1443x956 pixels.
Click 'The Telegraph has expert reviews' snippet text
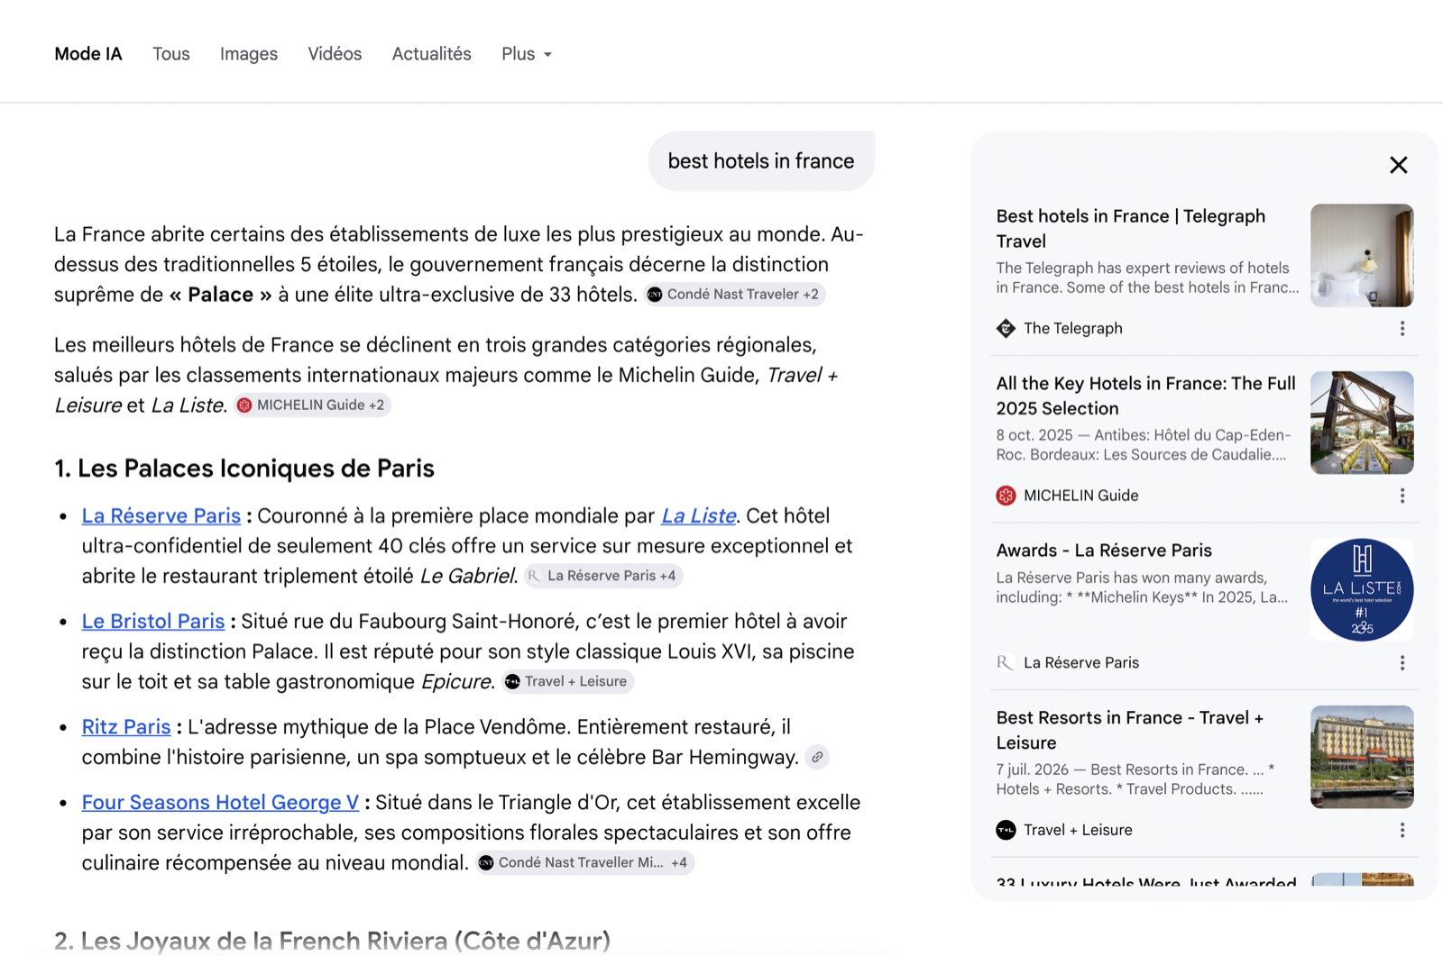click(1147, 278)
